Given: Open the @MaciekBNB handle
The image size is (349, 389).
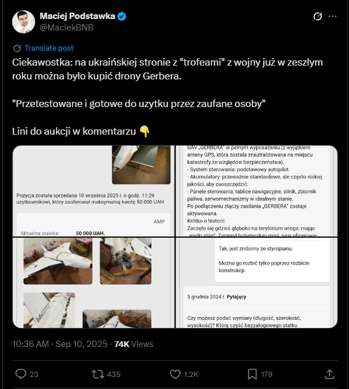Looking at the screenshot, I should 66,27.
